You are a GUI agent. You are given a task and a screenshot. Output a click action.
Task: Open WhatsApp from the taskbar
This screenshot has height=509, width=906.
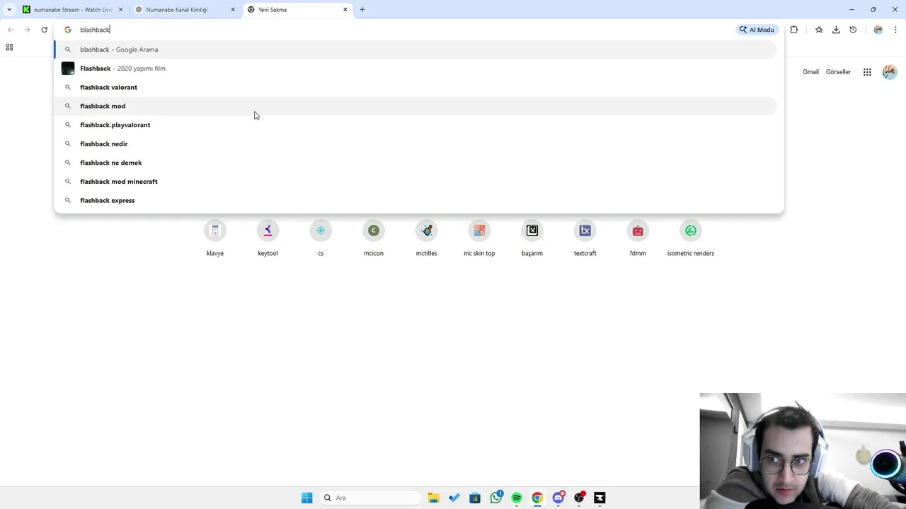coord(496,498)
